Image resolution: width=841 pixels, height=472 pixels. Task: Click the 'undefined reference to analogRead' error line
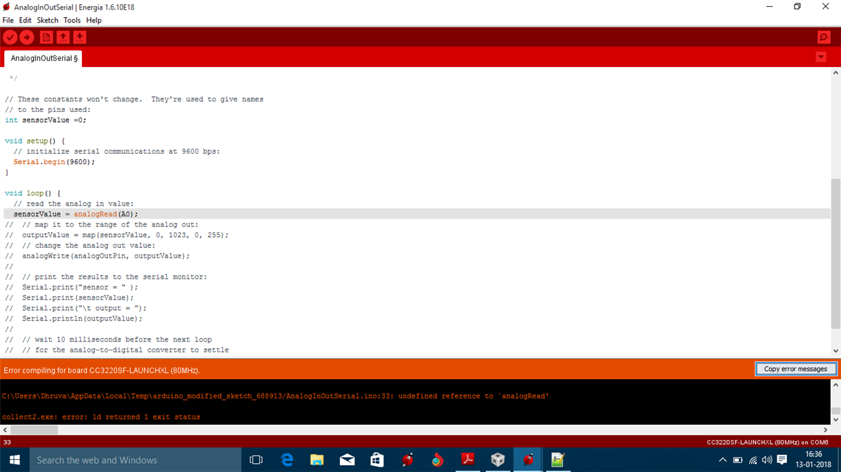[x=276, y=396]
